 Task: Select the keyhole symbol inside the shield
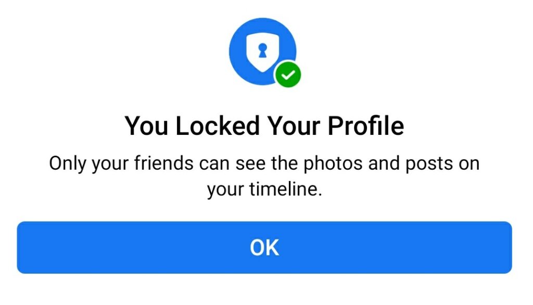[x=262, y=50]
